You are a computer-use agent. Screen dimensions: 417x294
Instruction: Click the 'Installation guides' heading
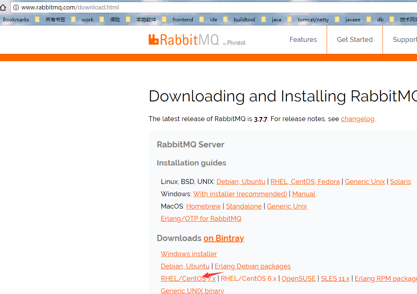click(191, 163)
